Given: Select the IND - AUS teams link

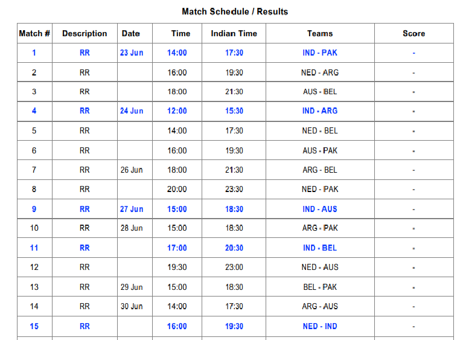Looking at the screenshot, I should click(320, 209).
